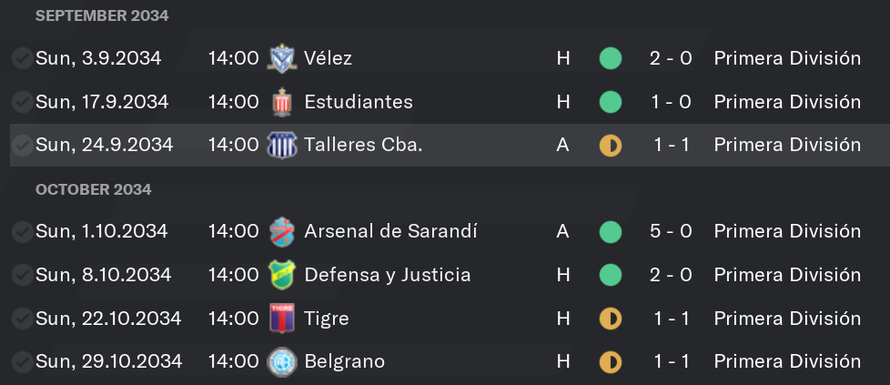This screenshot has height=385, width=890.
Task: Click the Arsenal de Sarandí crest
Action: tap(281, 232)
